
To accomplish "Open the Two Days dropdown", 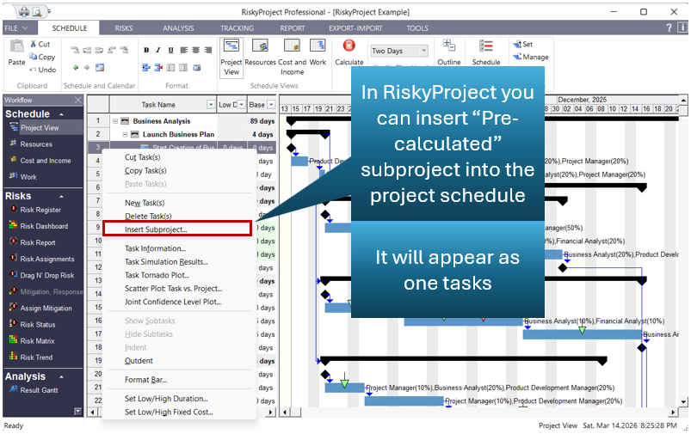I will 423,51.
